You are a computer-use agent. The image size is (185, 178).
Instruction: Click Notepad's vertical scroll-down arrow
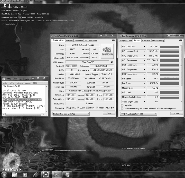pyautogui.click(x=46, y=111)
